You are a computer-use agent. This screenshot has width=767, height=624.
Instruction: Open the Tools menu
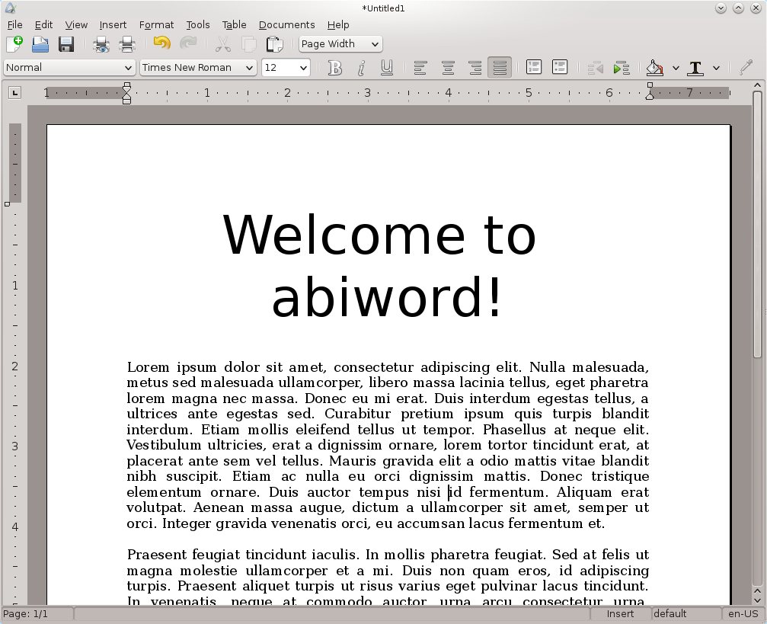point(197,24)
